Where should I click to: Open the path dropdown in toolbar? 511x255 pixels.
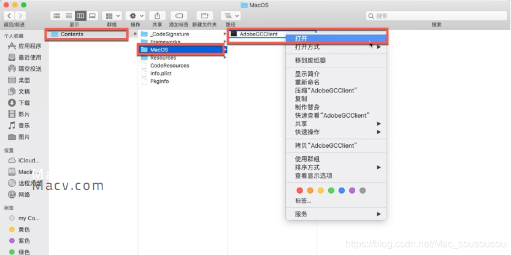[x=231, y=15]
